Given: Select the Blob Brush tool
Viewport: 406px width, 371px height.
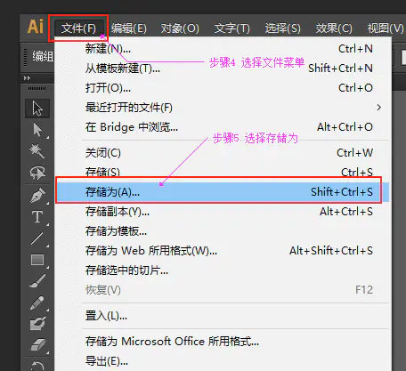Looking at the screenshot, I should [x=37, y=324].
